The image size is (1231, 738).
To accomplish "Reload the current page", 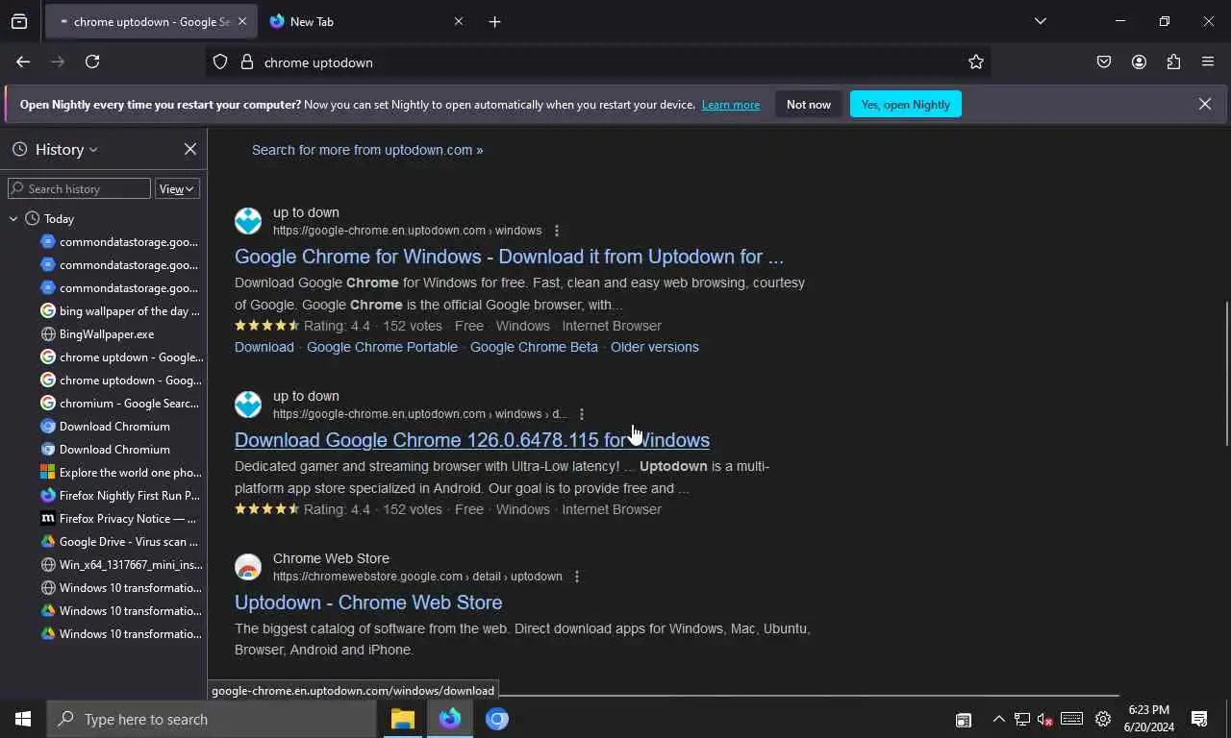I will pos(92,61).
